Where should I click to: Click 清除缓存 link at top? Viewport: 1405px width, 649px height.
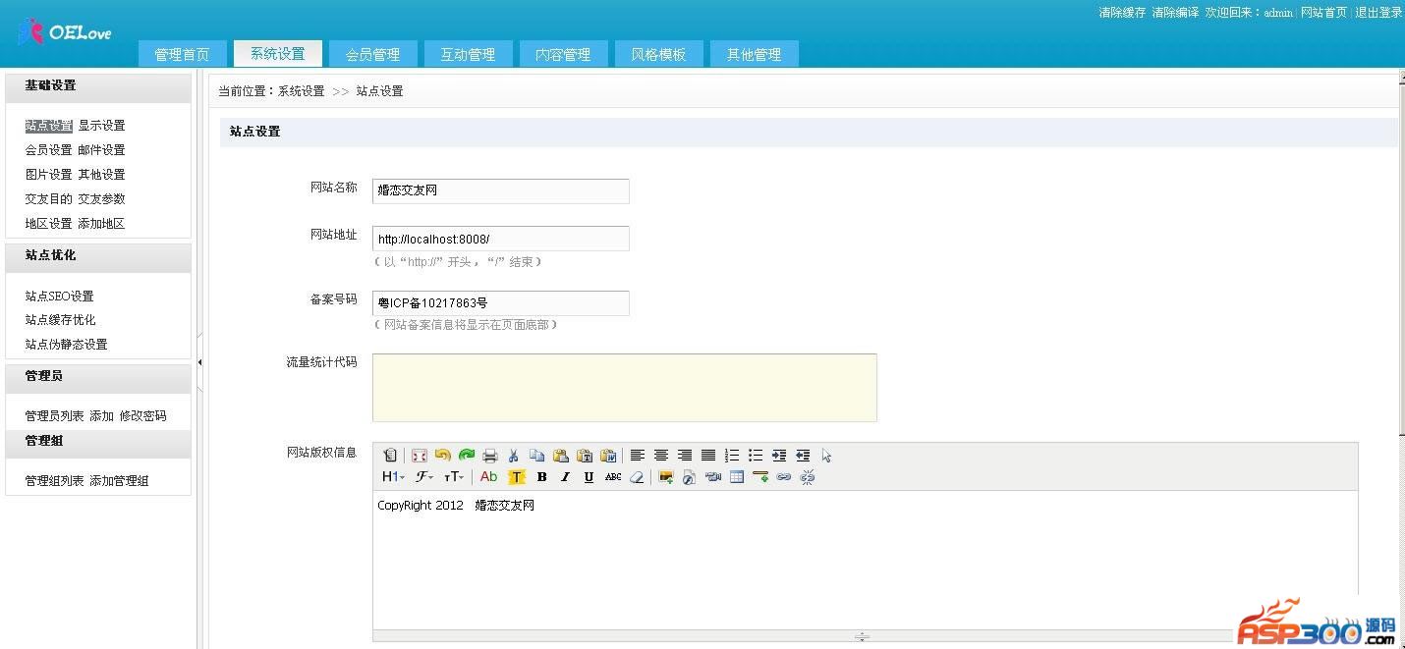(1122, 13)
